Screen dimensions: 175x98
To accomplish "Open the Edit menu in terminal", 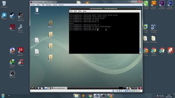I will click(75, 11).
